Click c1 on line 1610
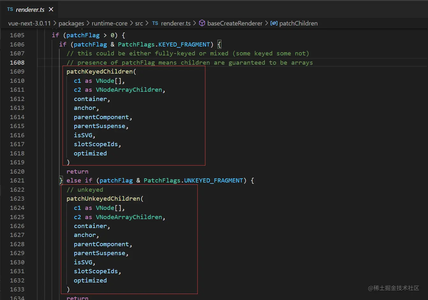 click(77, 81)
